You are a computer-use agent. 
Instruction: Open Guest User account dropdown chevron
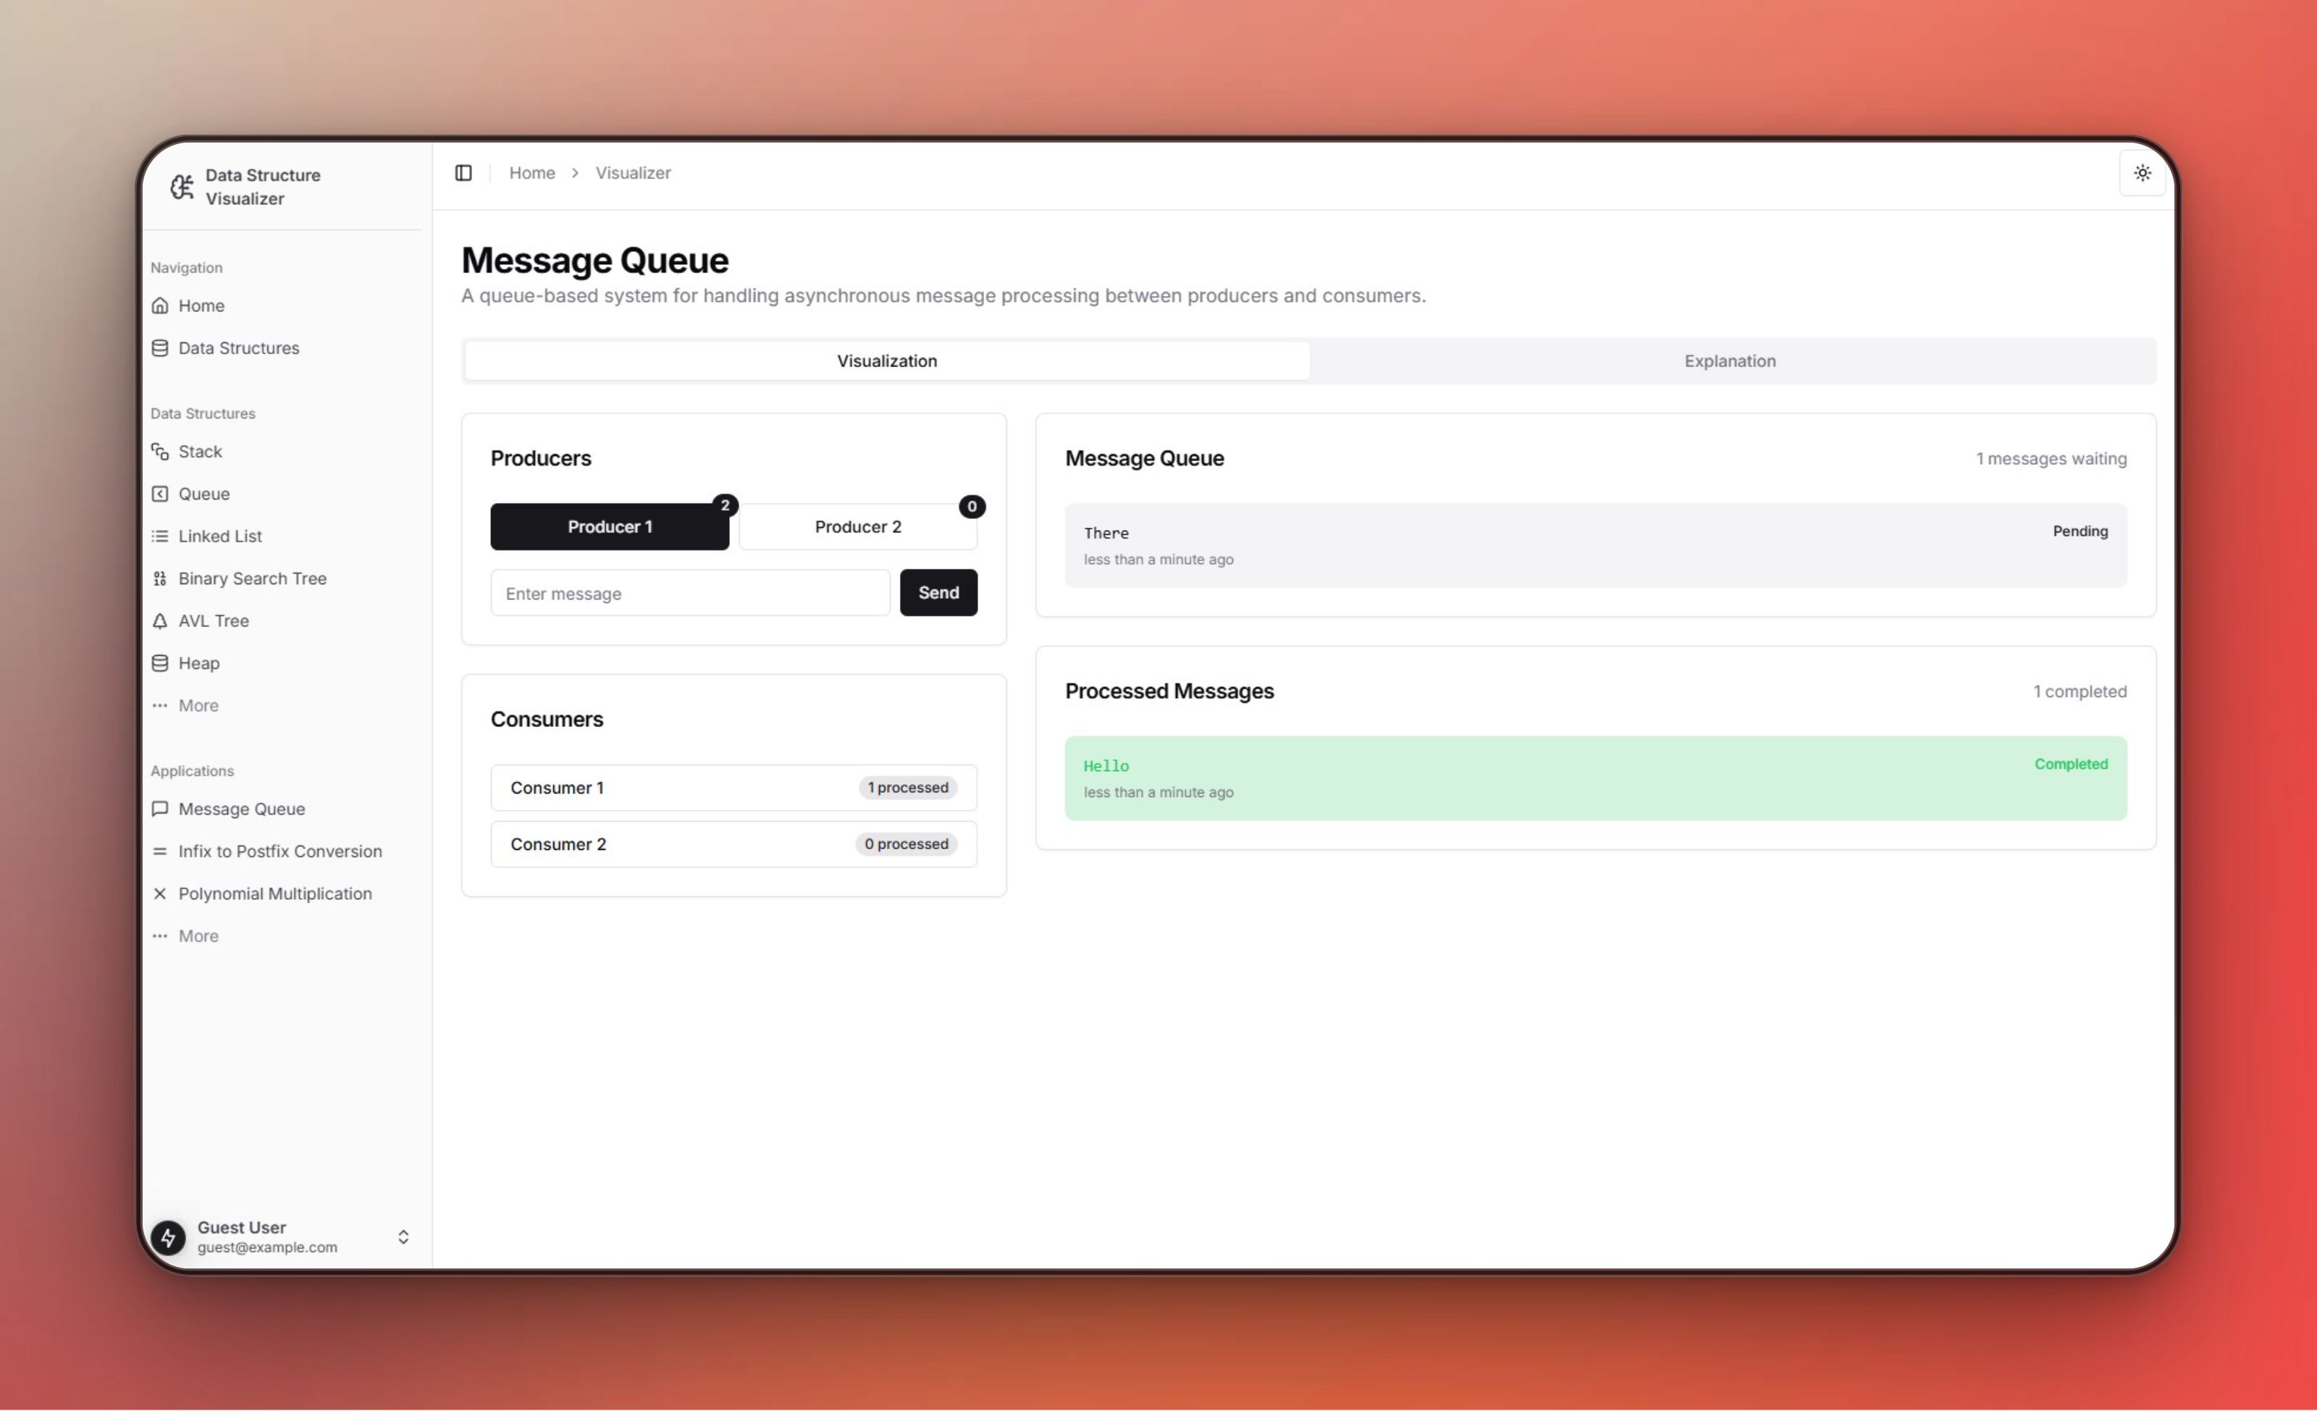(x=403, y=1236)
